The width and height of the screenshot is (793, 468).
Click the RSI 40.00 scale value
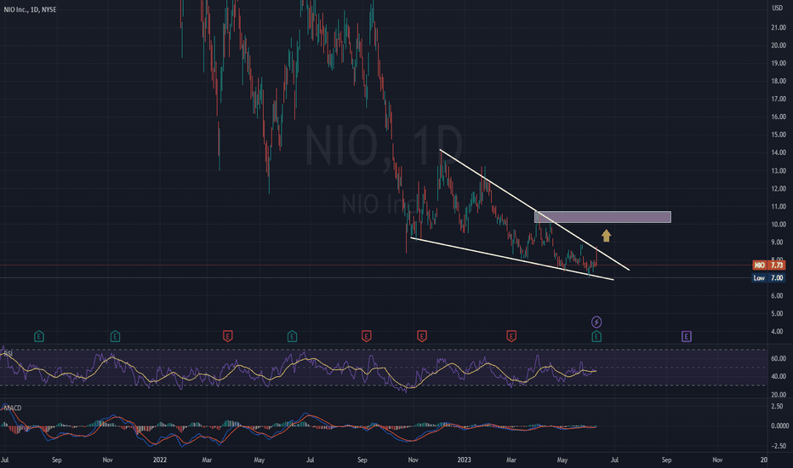click(x=779, y=376)
